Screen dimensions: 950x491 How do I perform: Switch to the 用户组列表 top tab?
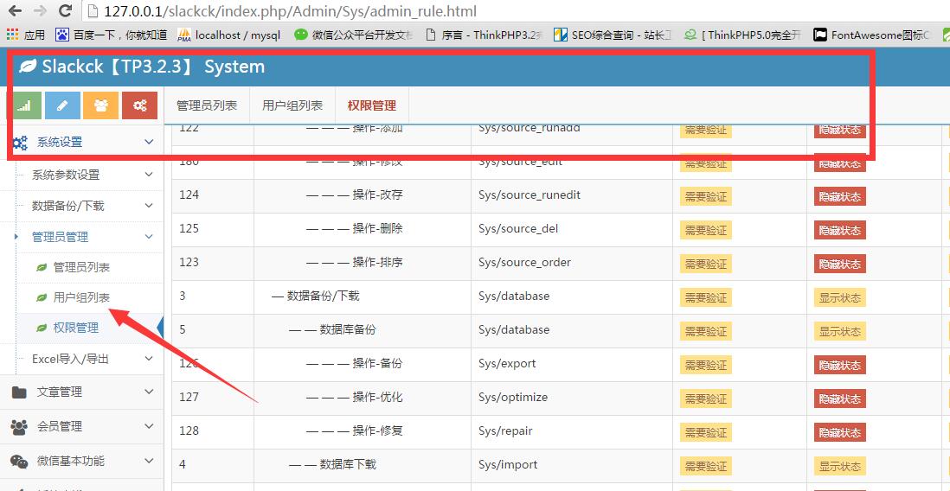[x=292, y=105]
